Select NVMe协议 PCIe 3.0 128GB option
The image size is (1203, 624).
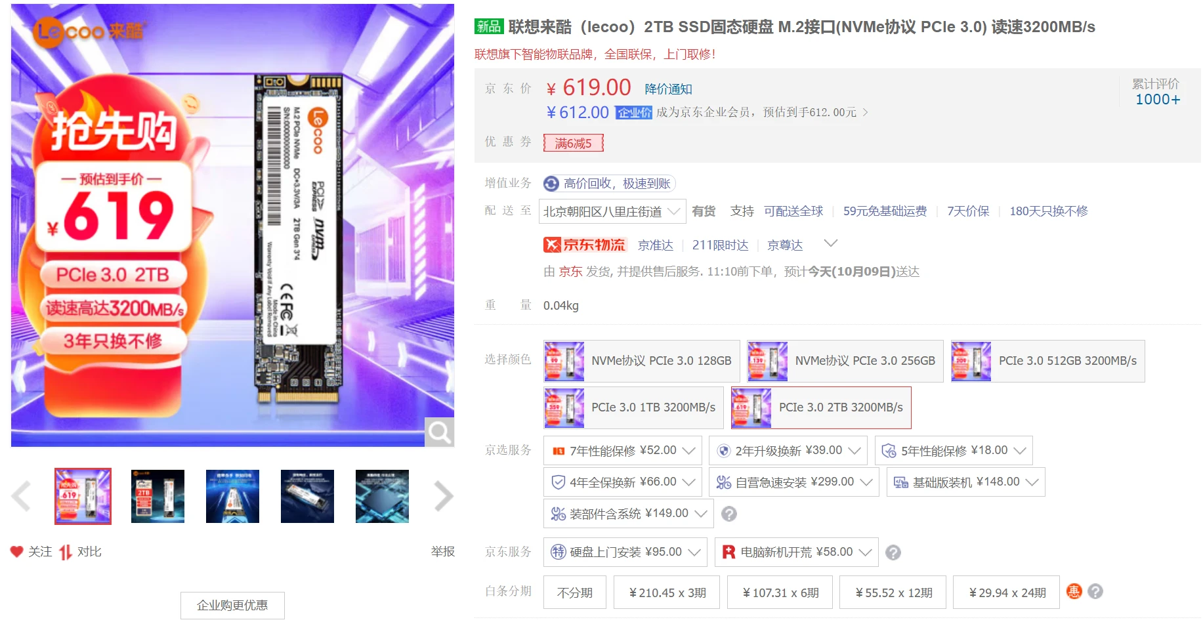641,361
